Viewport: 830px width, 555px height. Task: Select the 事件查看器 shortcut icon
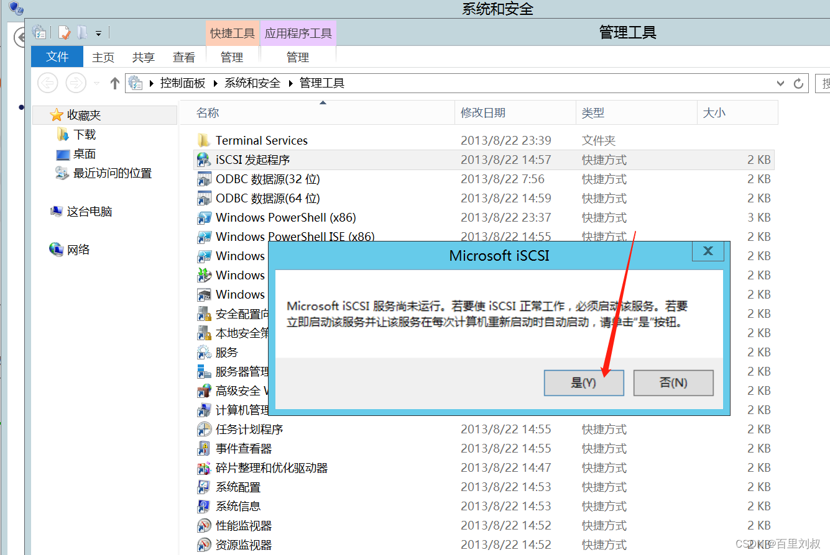204,448
